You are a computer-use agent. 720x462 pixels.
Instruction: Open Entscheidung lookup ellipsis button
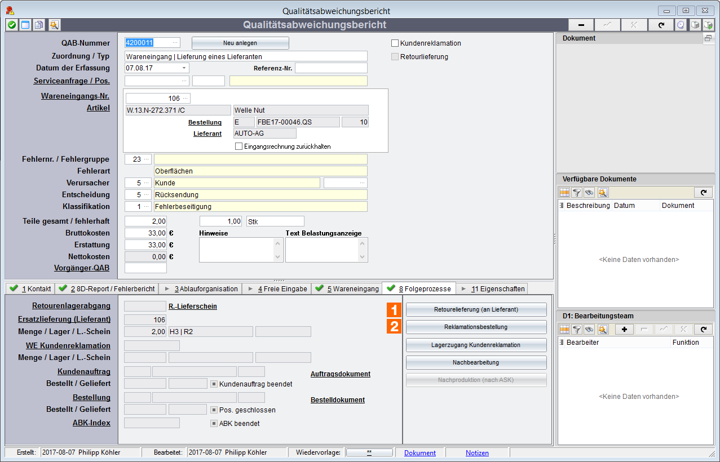coord(147,194)
